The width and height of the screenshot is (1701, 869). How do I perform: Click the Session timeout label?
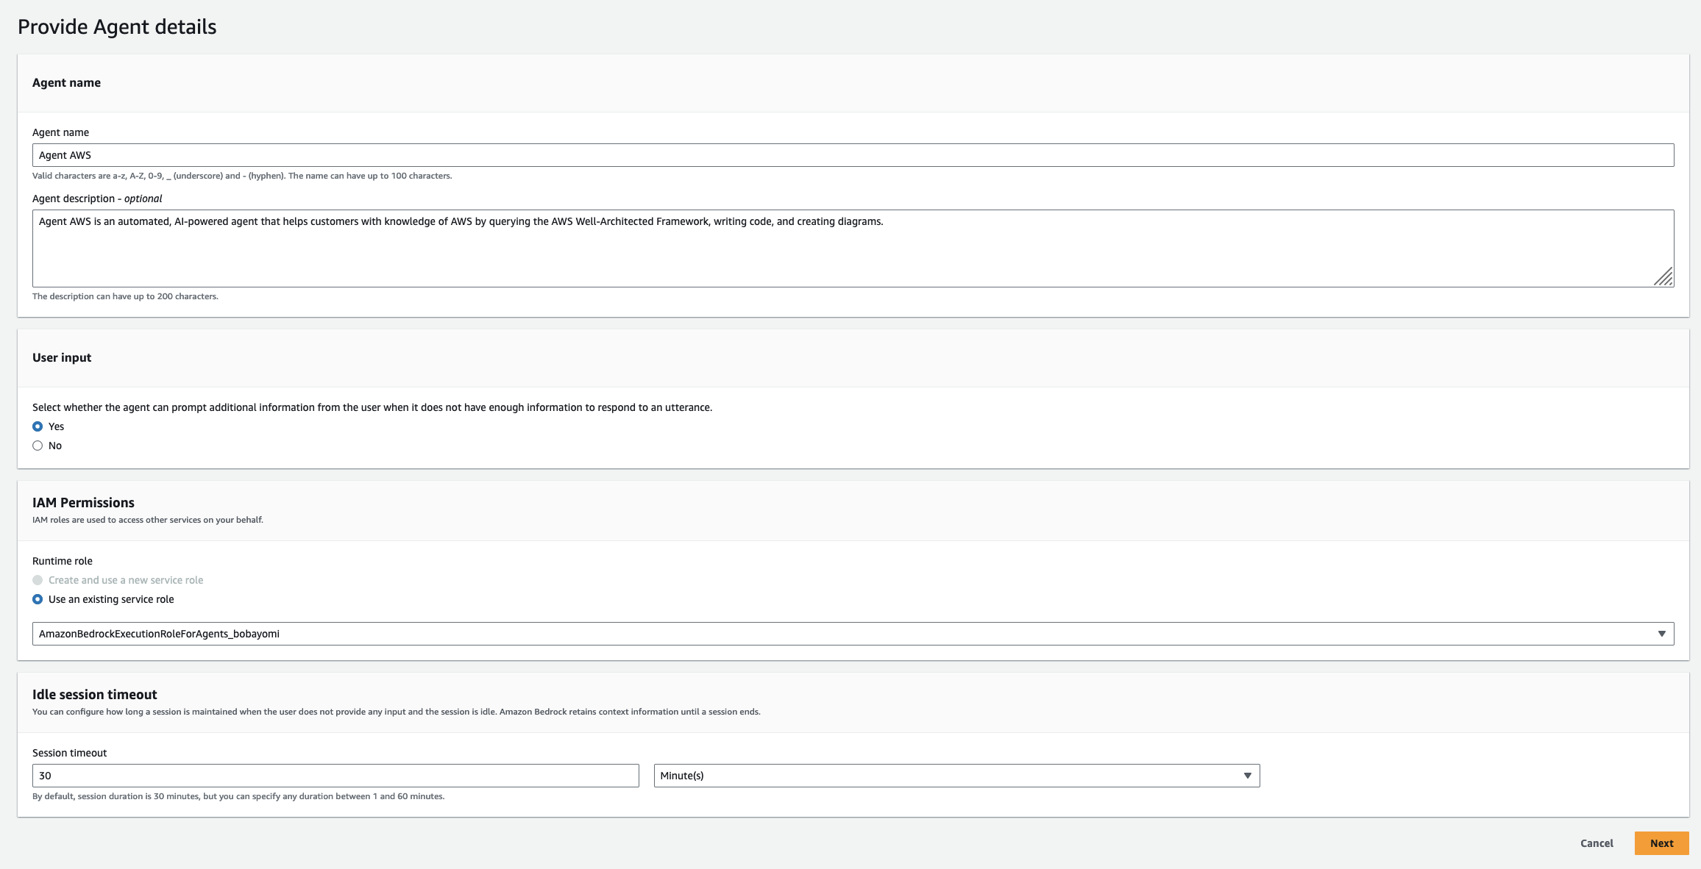70,753
